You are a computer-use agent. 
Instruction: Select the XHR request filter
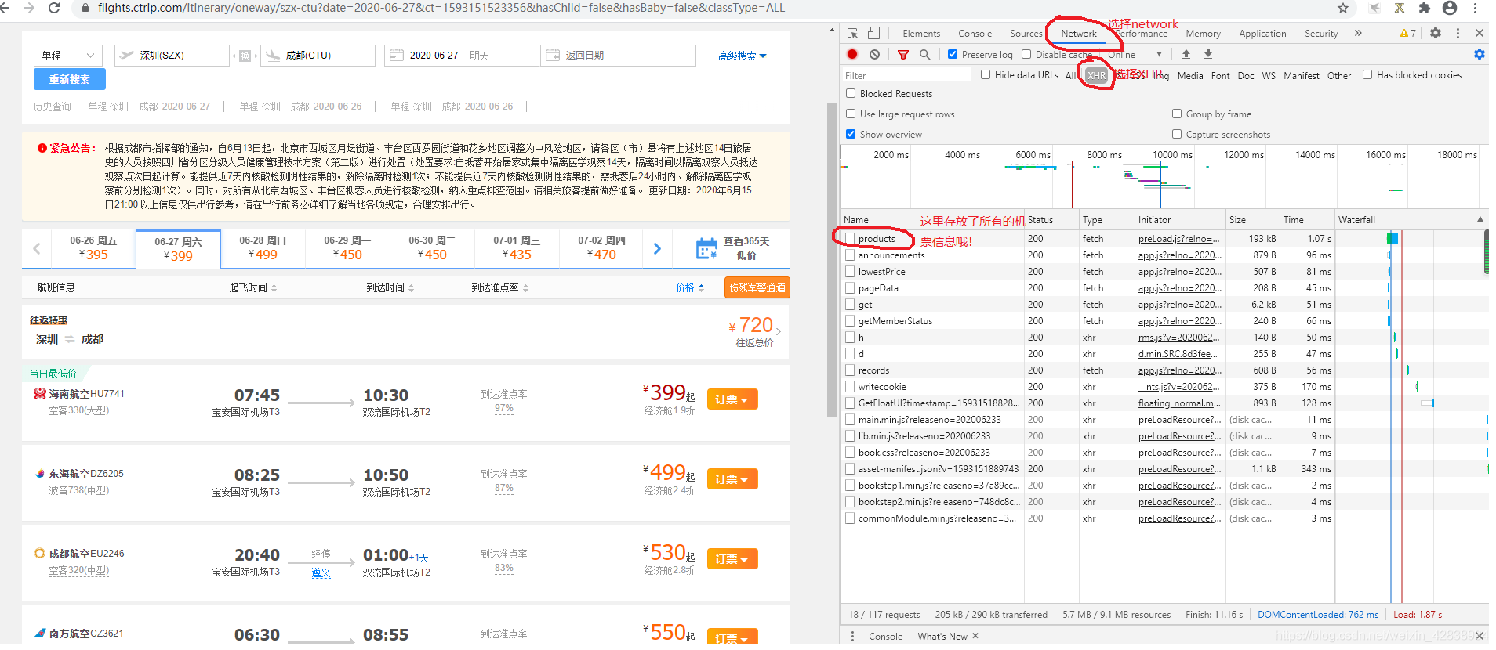[x=1096, y=75]
